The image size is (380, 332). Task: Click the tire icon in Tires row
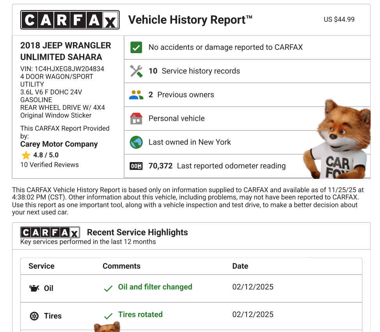coord(34,316)
